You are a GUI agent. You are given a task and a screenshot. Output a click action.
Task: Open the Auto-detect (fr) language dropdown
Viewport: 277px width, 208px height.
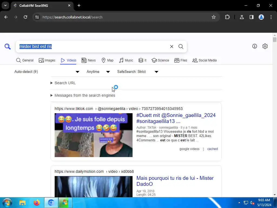click(x=47, y=71)
